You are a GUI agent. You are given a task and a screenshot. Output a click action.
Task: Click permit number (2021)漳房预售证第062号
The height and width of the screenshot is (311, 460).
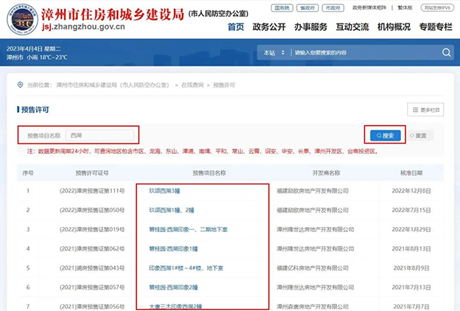[x=92, y=249]
